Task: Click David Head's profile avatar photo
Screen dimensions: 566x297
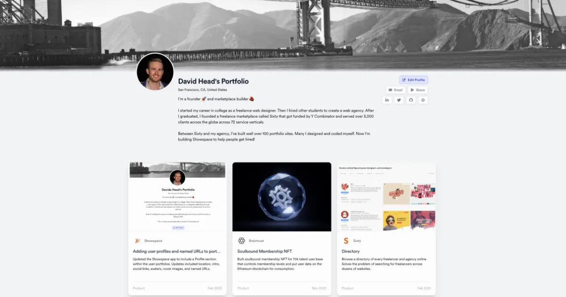Action: (155, 71)
